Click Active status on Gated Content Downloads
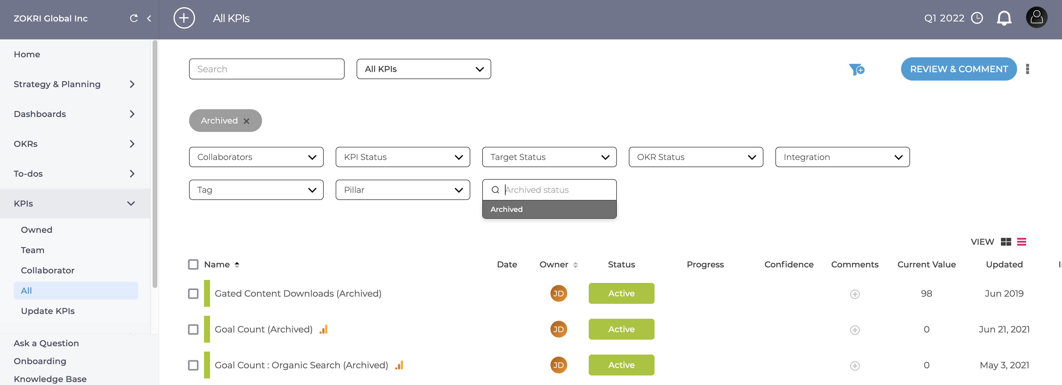The image size is (1062, 385). click(x=621, y=293)
